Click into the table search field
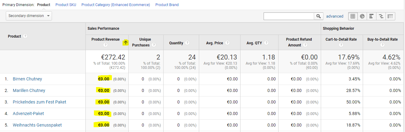 (x=289, y=16)
